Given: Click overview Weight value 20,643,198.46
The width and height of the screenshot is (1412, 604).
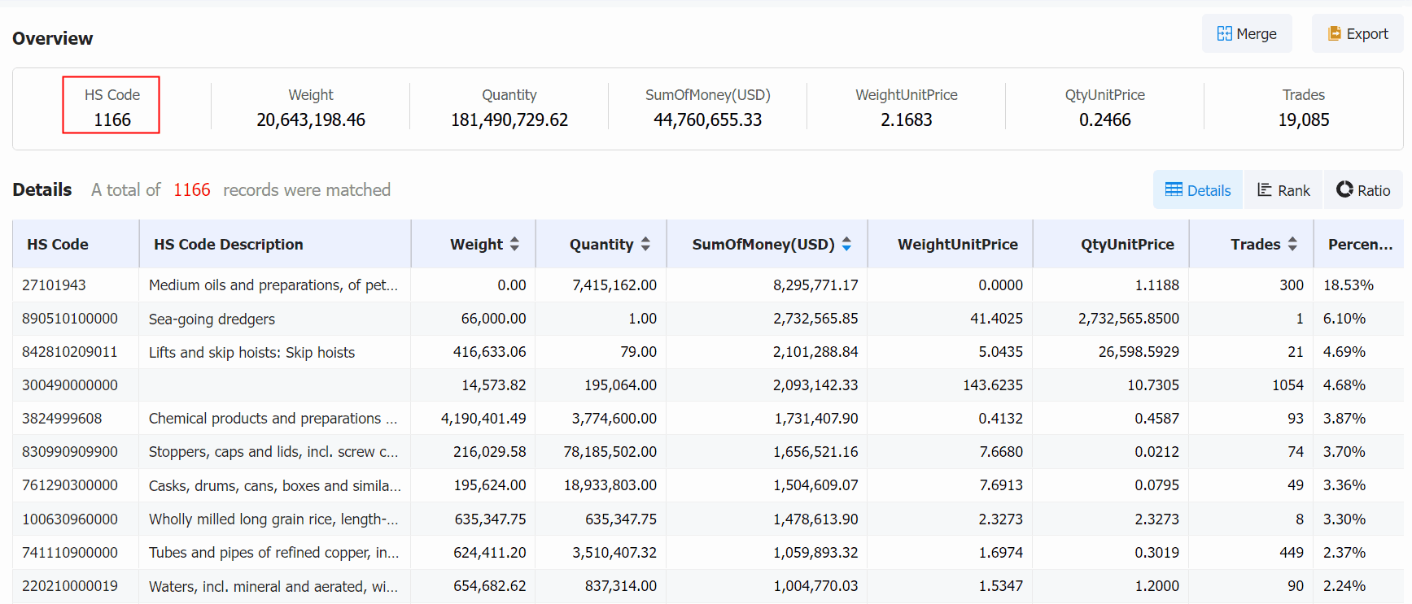Looking at the screenshot, I should [311, 120].
